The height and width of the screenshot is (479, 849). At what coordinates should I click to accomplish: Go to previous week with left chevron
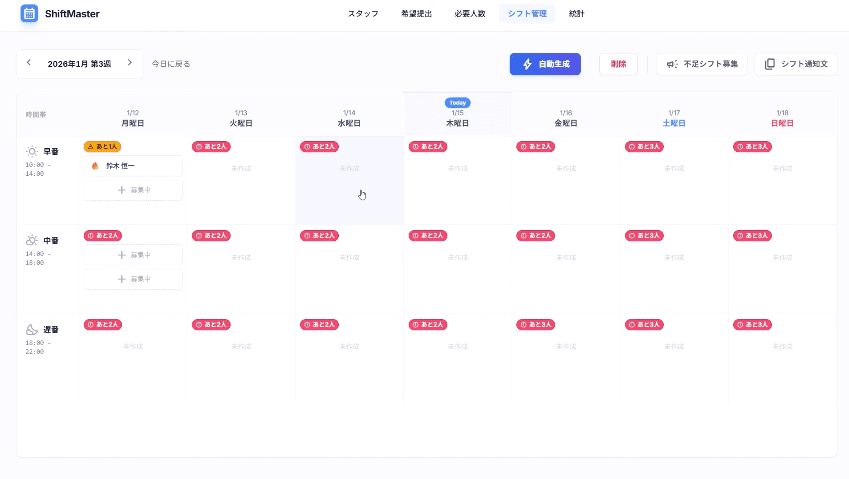coord(29,63)
